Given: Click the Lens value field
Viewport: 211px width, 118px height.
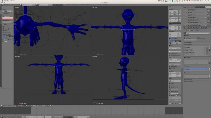Looking at the screenshot, I should [x=175, y=48].
